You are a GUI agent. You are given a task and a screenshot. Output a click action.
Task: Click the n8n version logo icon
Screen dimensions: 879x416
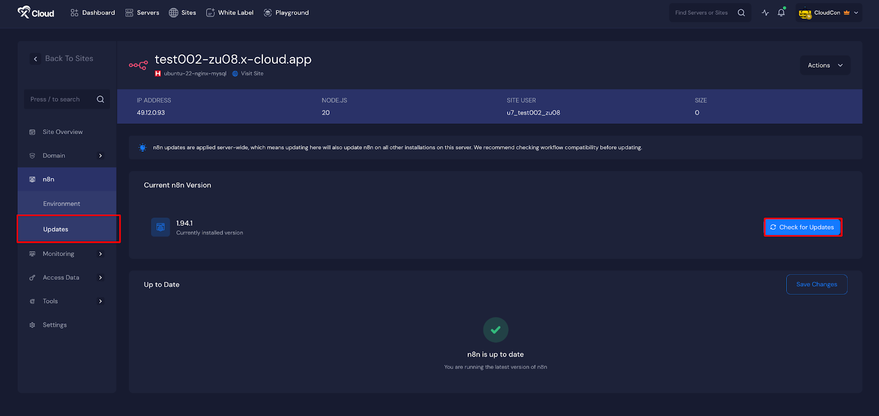[160, 227]
